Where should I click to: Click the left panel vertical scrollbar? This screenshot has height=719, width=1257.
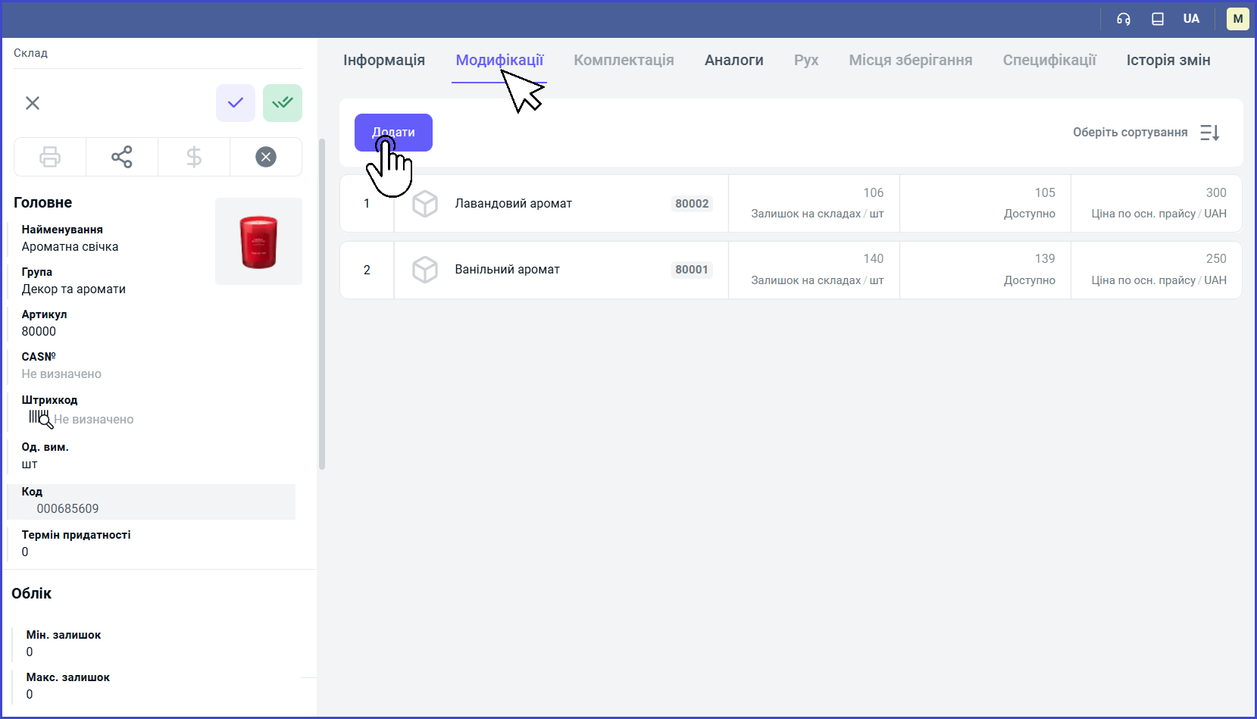tap(322, 303)
